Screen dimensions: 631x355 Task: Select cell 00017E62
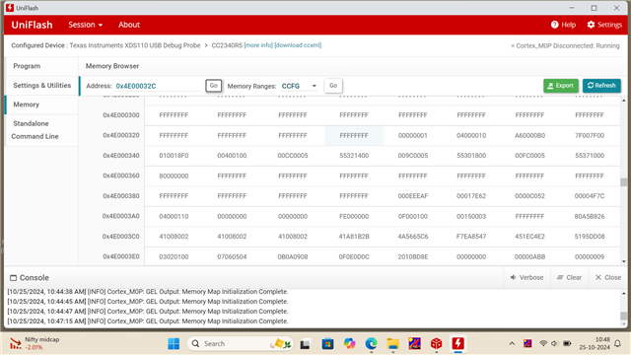471,196
